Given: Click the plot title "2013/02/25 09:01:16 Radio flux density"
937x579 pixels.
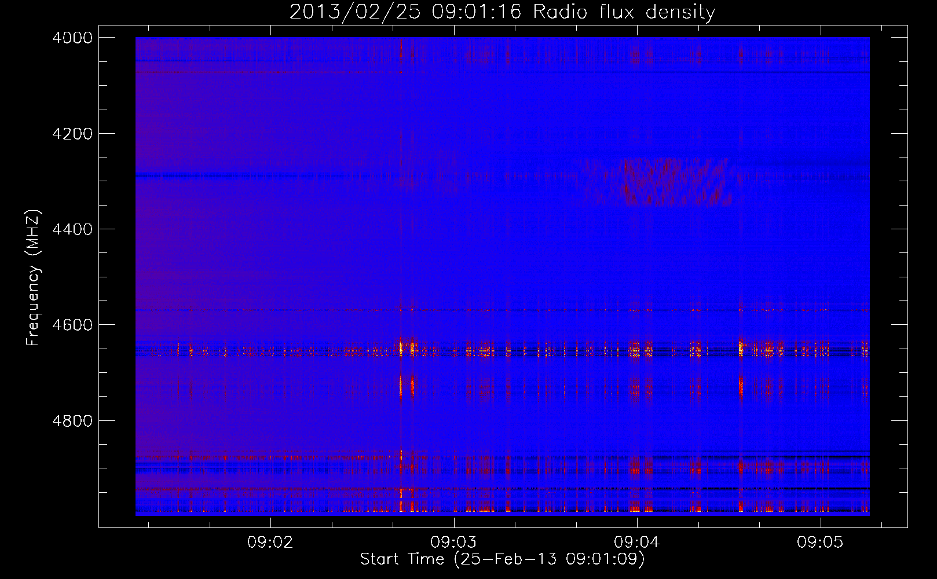Looking at the screenshot, I should point(502,12).
